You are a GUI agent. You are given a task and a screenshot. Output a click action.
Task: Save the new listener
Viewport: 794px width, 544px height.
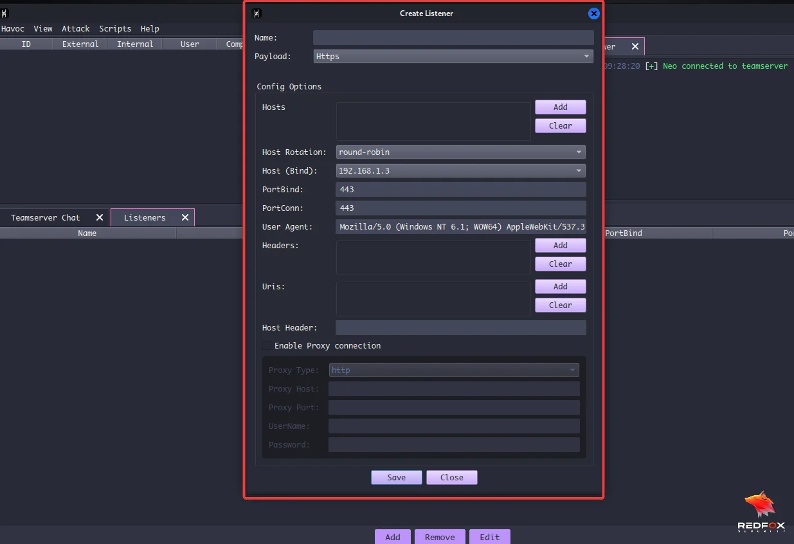(x=396, y=477)
